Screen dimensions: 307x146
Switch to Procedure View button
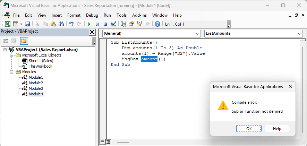(x=102, y=141)
